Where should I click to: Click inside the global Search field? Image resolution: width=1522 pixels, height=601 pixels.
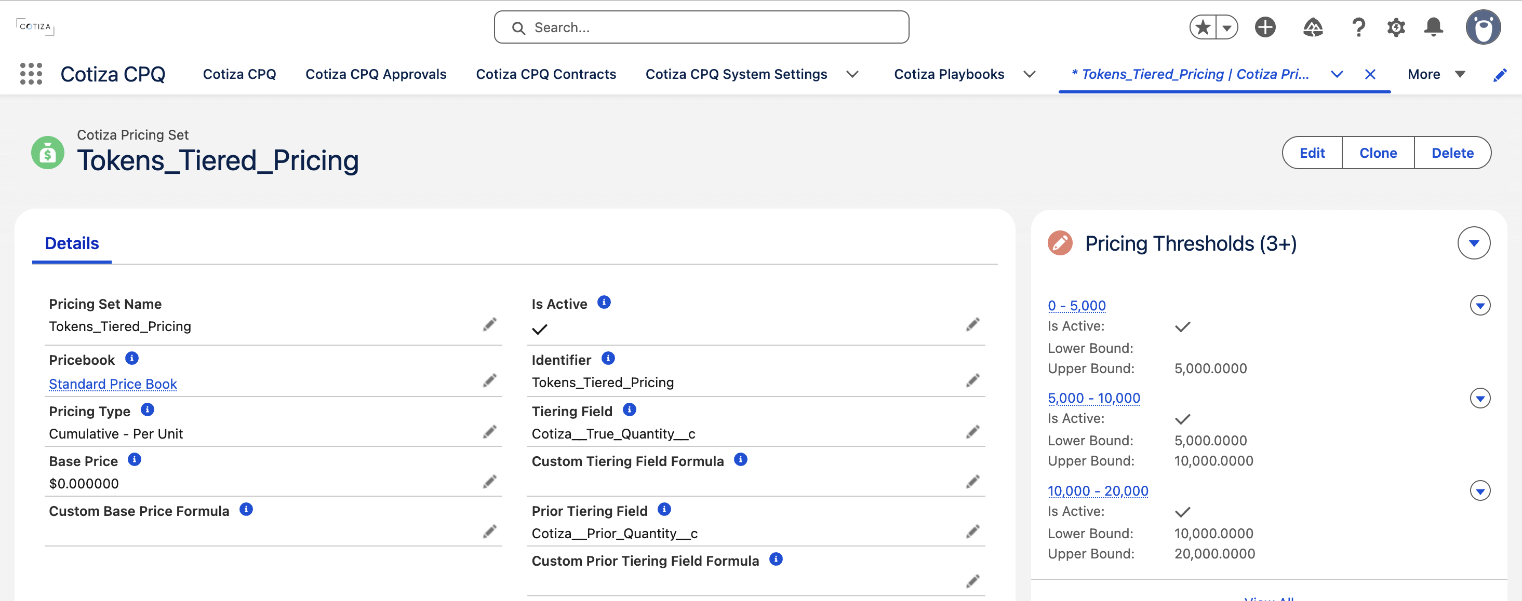[x=701, y=27]
